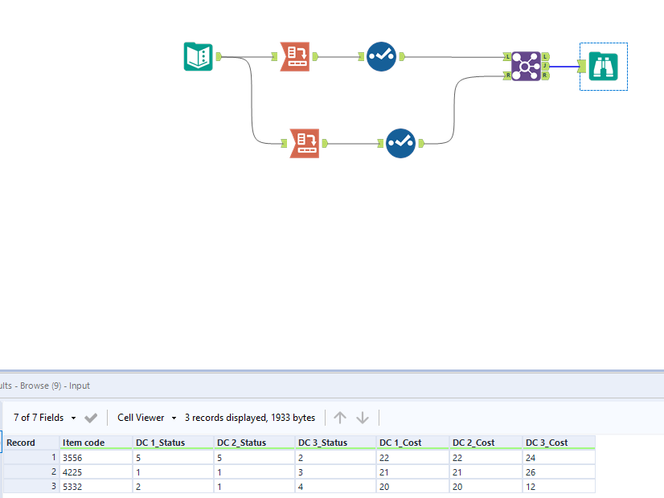Click the J output anchor of the Join tool
664x498 pixels.
pos(546,65)
